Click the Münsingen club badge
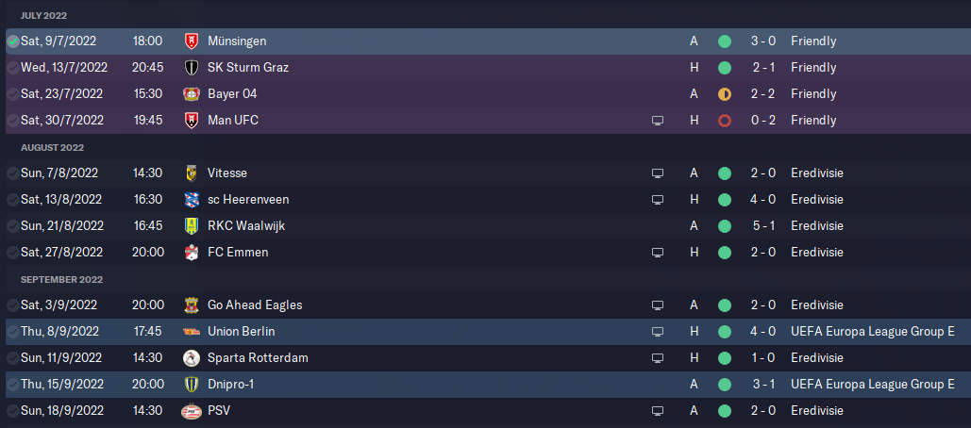 coord(192,41)
